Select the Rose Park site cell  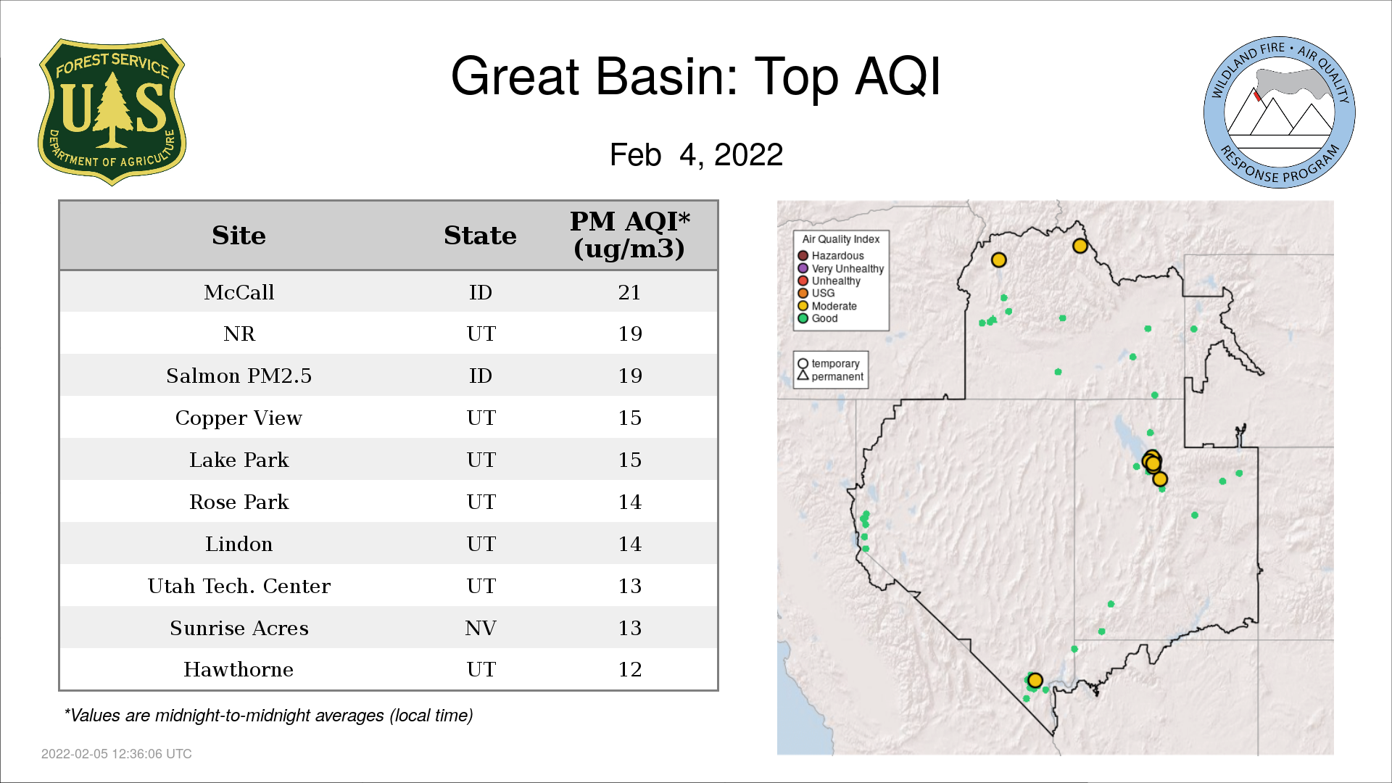point(239,502)
